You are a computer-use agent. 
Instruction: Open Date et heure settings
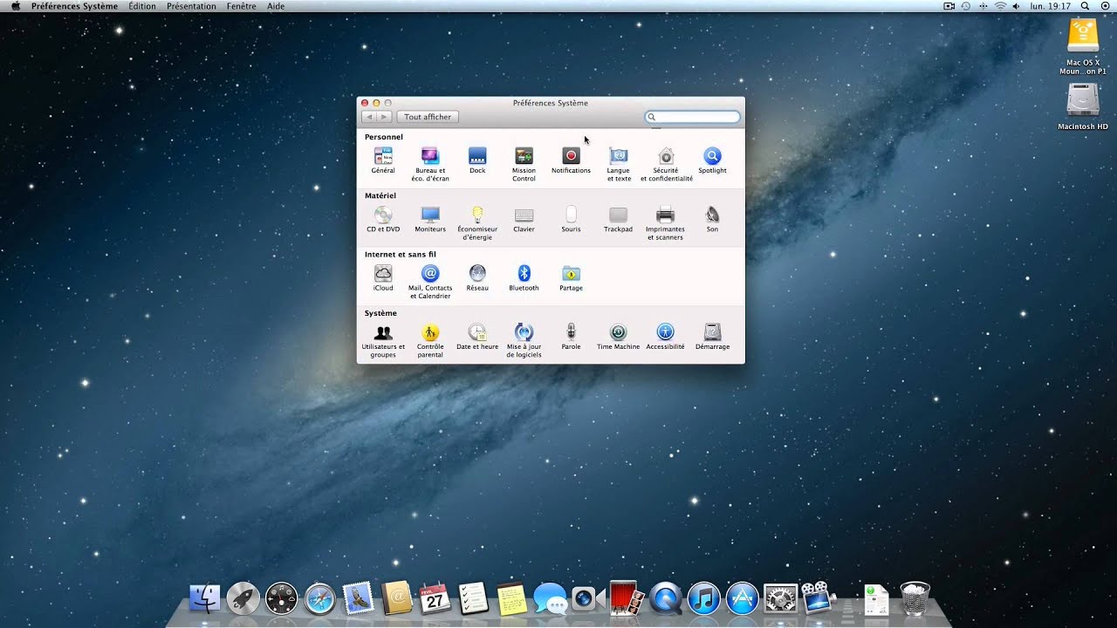pos(477,337)
